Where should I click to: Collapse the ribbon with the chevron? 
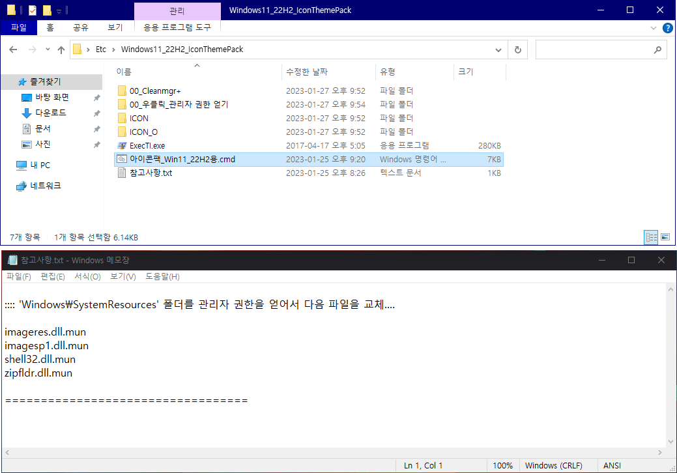pos(654,28)
